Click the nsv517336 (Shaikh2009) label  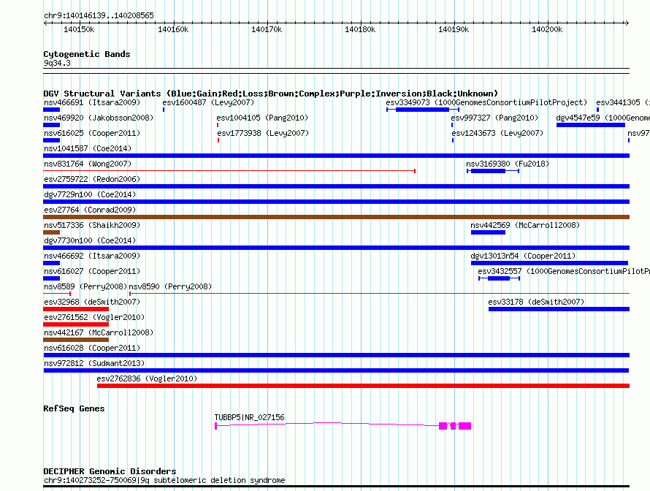pyautogui.click(x=92, y=225)
